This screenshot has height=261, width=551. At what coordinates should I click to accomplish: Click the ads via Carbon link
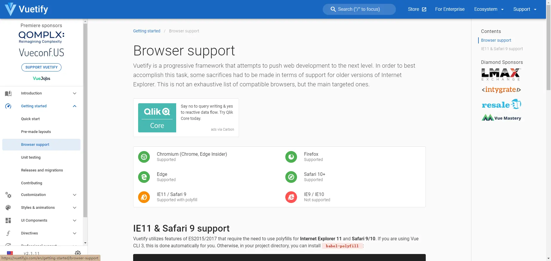(x=222, y=129)
